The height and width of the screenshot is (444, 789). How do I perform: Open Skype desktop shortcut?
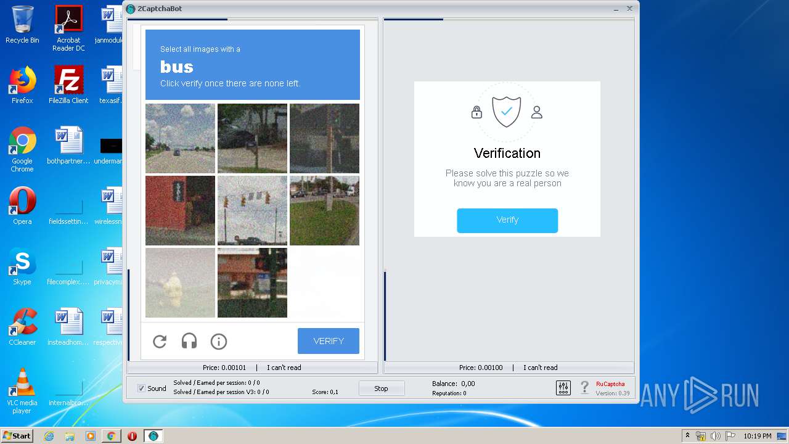22,266
